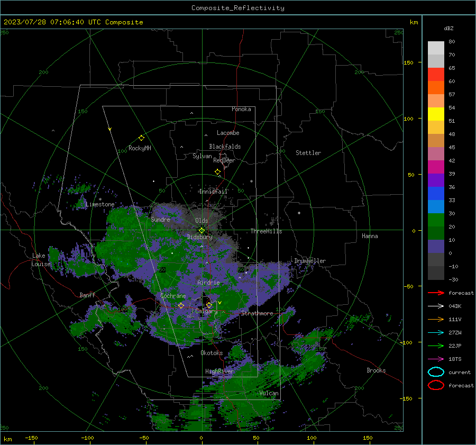
Task: Click the white 04DK arrow icon
Action: (436, 306)
